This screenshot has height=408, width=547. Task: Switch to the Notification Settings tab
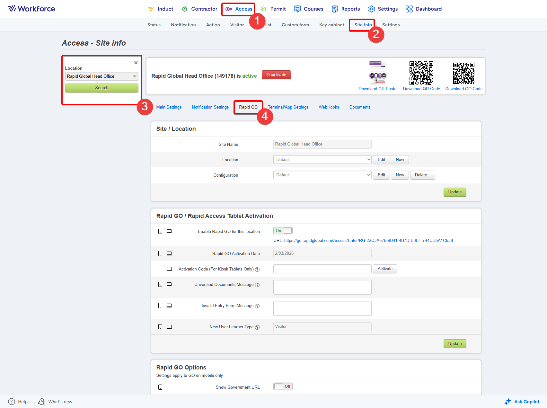coord(210,107)
